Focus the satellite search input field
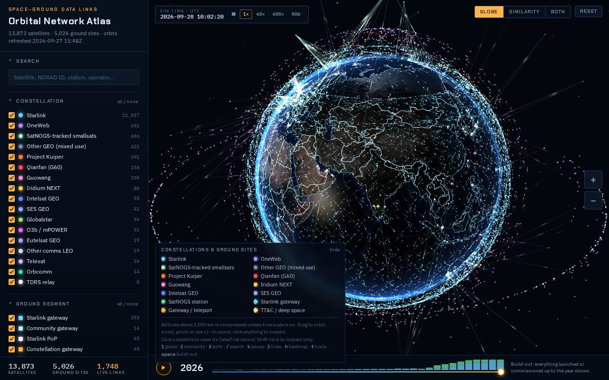This screenshot has width=609, height=380. [x=74, y=77]
